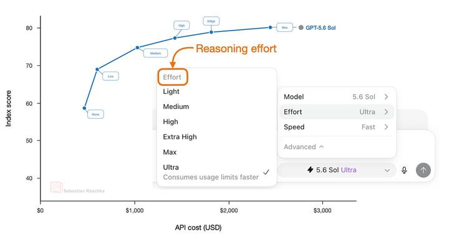The image size is (449, 252).
Task: Click the Medium label on the curve
Action: point(155,53)
